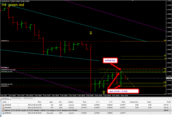Viewport: 172px width, 117px height.
Task: Click the order icon beside ticket 84078366
Action: (x=3, y=105)
